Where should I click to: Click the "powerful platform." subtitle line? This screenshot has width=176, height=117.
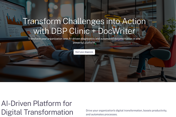[x=84, y=43]
